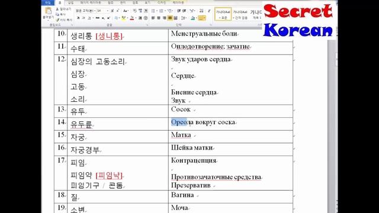
Task: Toggle strikethrough formatting
Action: pyautogui.click(x=97, y=18)
